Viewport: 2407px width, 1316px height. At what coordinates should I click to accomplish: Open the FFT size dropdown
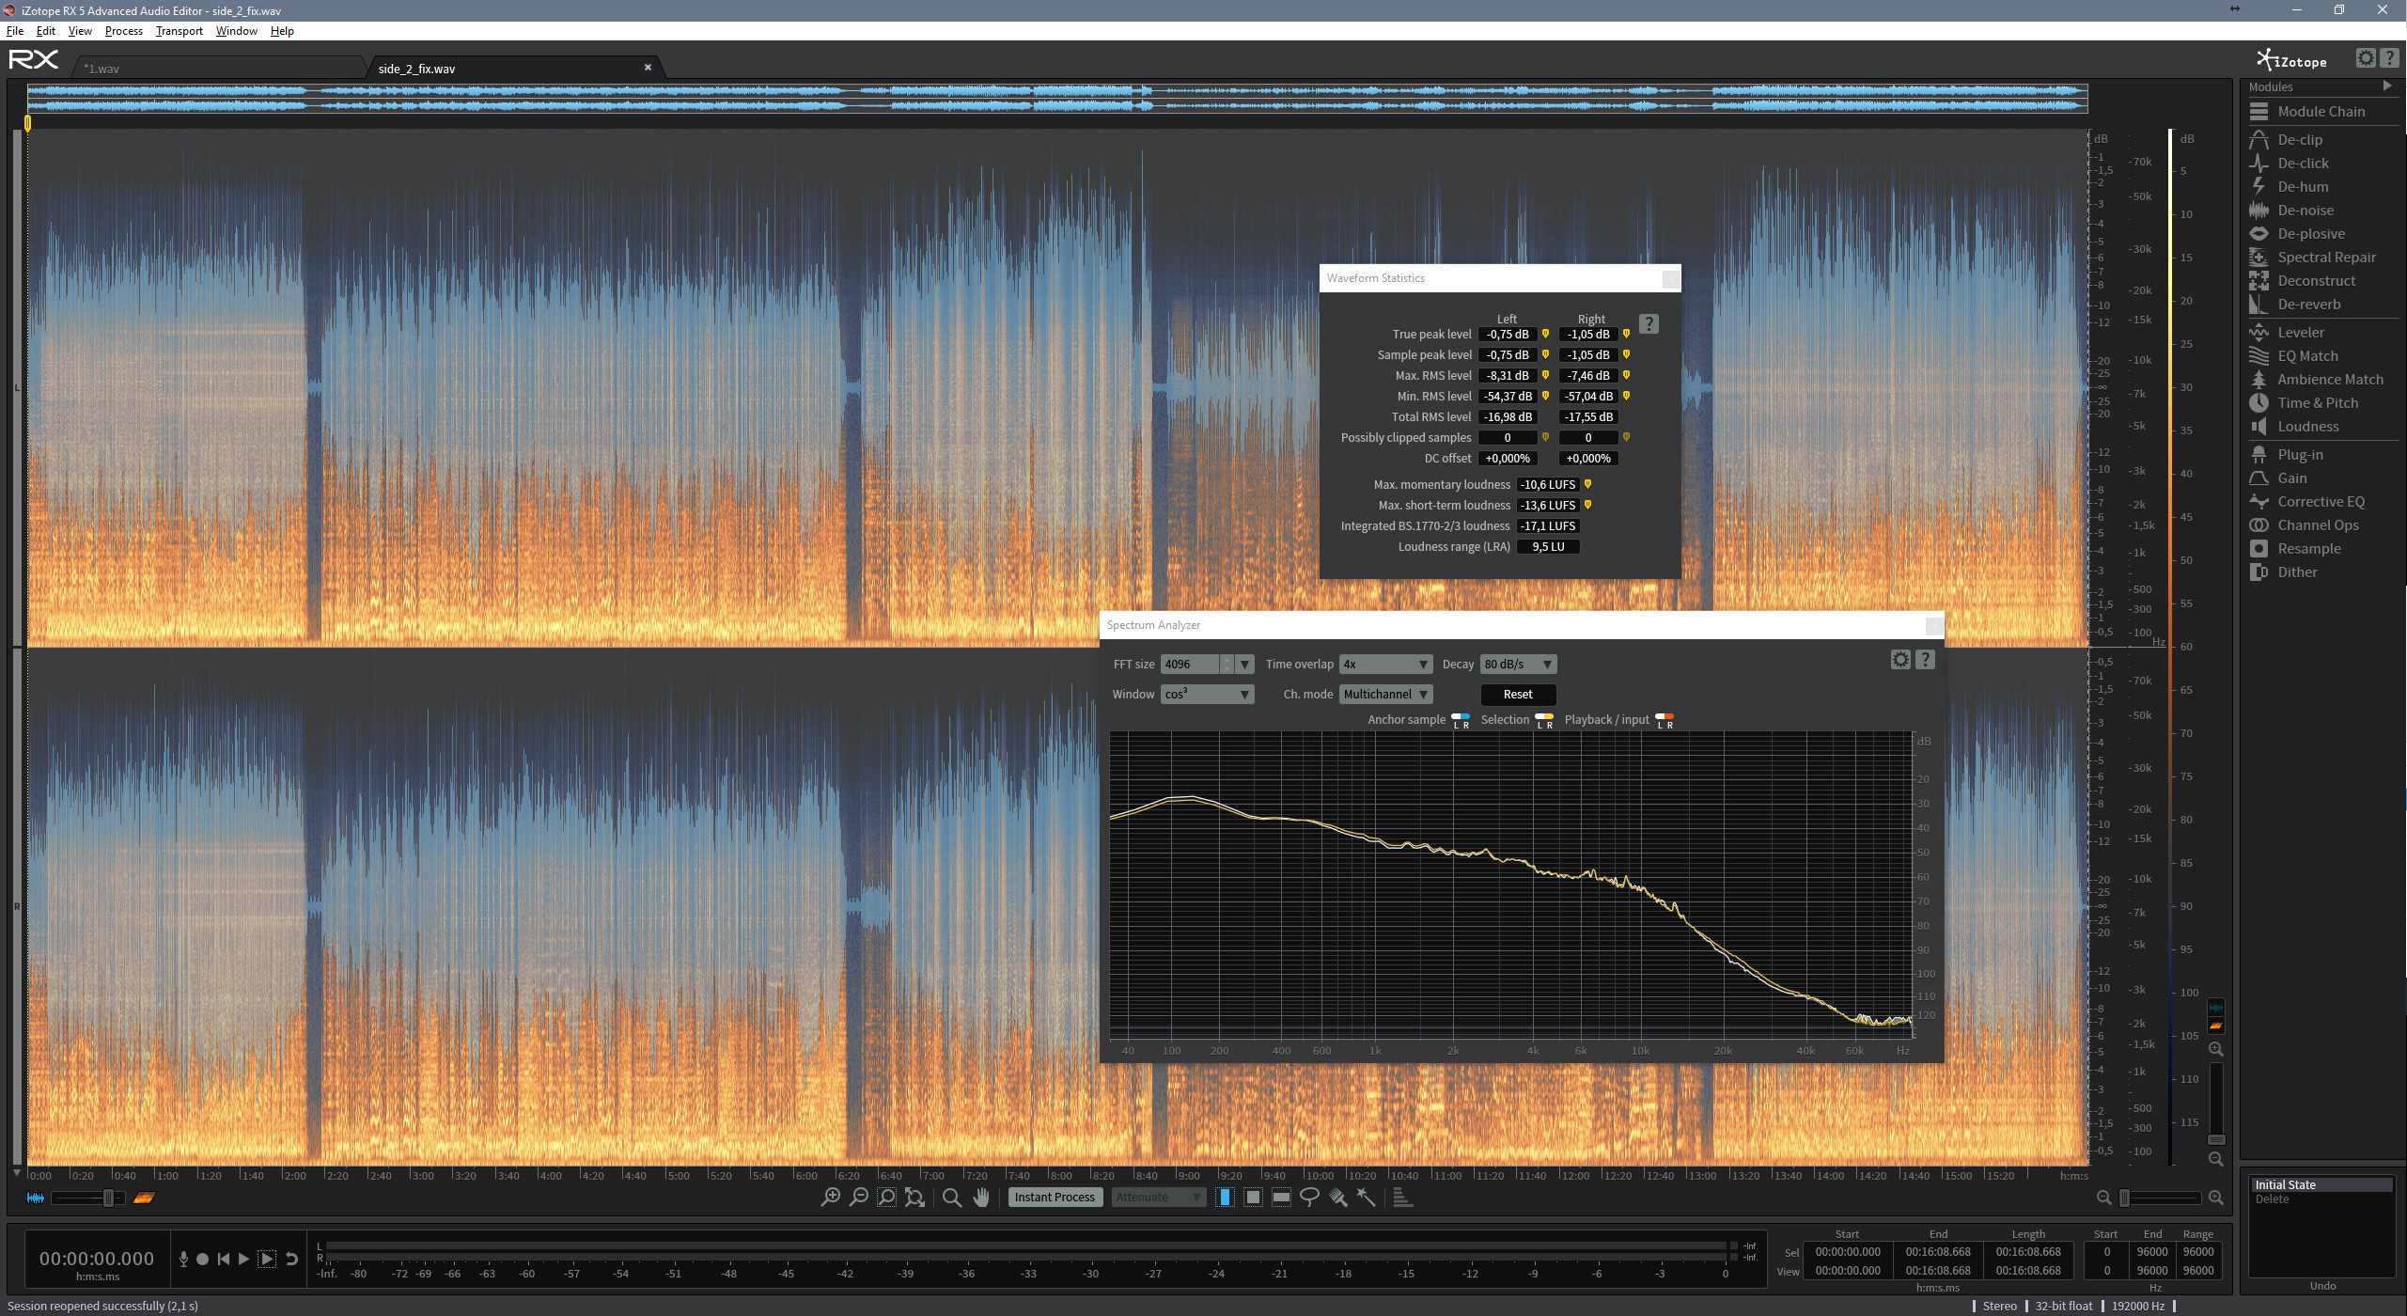pos(1244,664)
